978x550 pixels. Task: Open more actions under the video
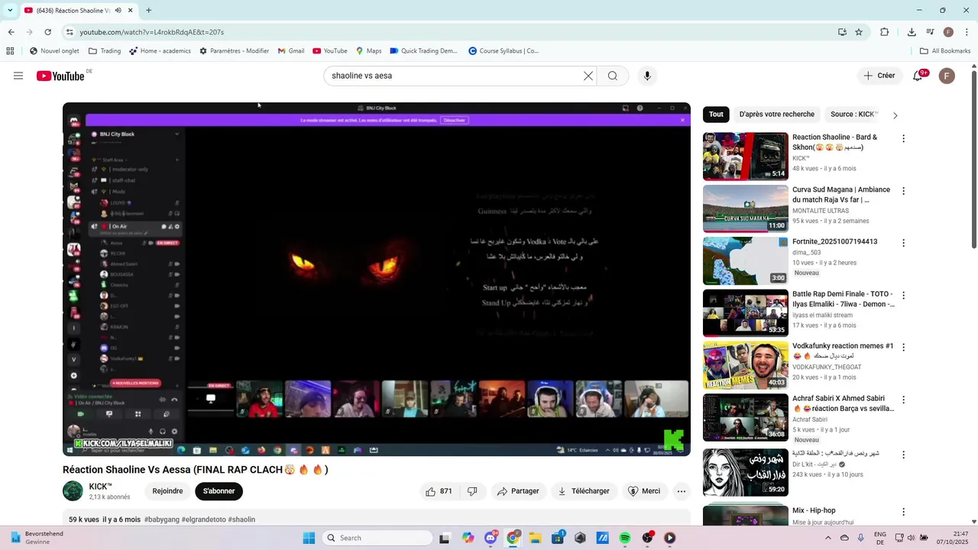(682, 491)
